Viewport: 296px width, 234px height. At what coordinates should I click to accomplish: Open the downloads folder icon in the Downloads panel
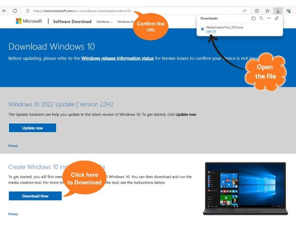click(254, 18)
